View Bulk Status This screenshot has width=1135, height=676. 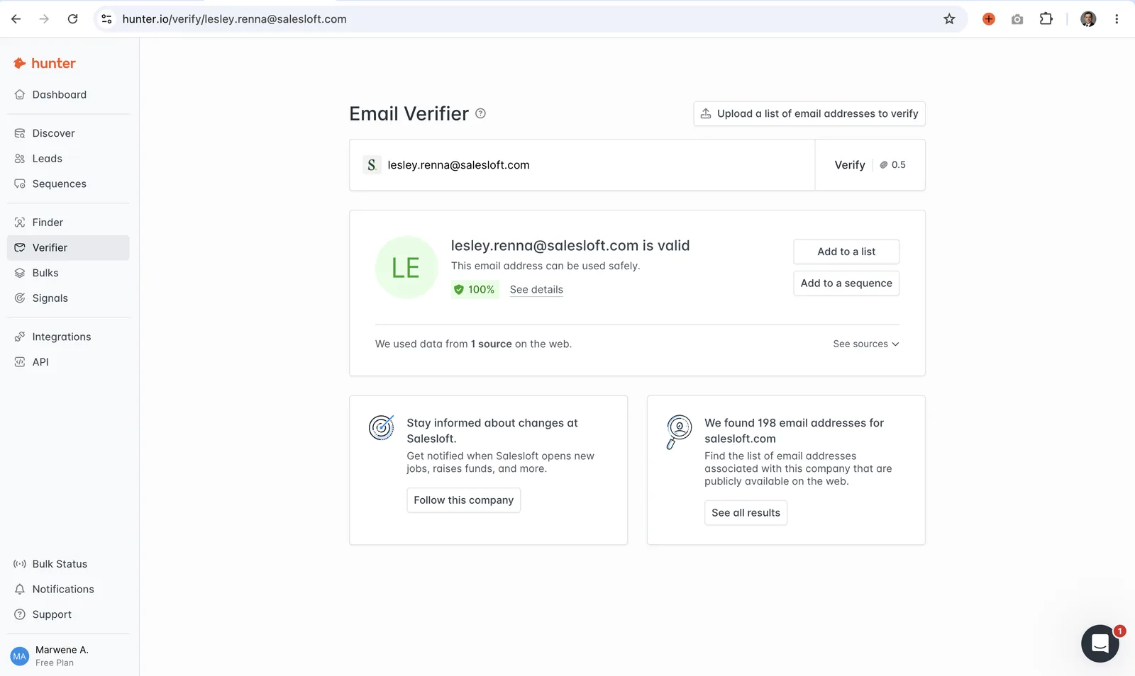click(68, 564)
